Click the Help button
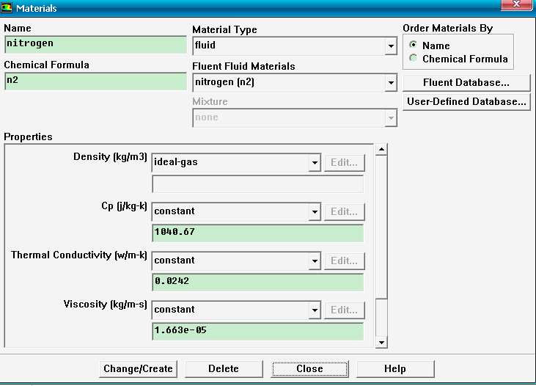Screen dimensions: 536x386 point(394,368)
